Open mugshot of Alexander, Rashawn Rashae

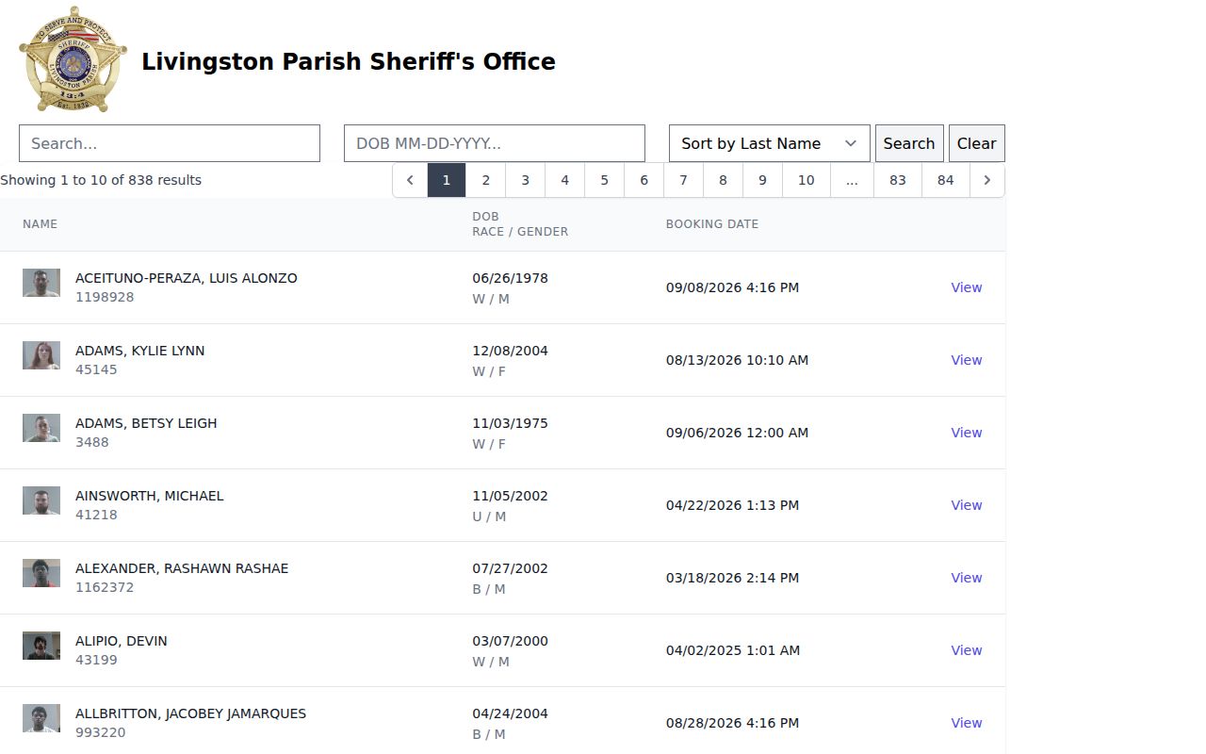pyautogui.click(x=41, y=573)
